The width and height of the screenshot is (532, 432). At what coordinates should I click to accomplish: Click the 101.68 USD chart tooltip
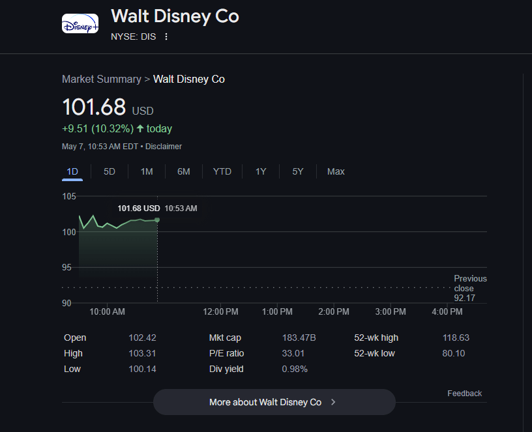157,209
